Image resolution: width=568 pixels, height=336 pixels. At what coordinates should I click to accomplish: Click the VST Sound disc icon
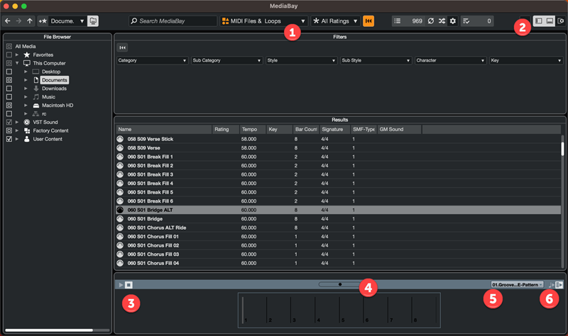coord(27,122)
